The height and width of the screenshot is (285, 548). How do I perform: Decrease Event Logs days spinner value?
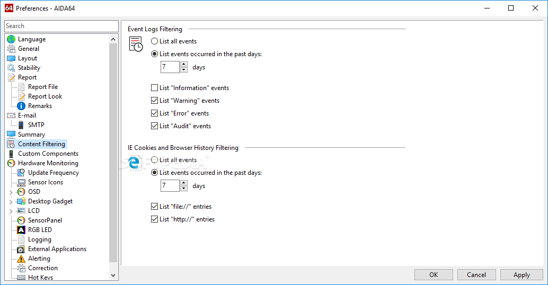tap(184, 70)
